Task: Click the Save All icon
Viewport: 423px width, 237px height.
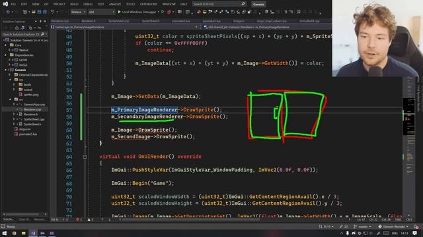Action: click(x=45, y=12)
